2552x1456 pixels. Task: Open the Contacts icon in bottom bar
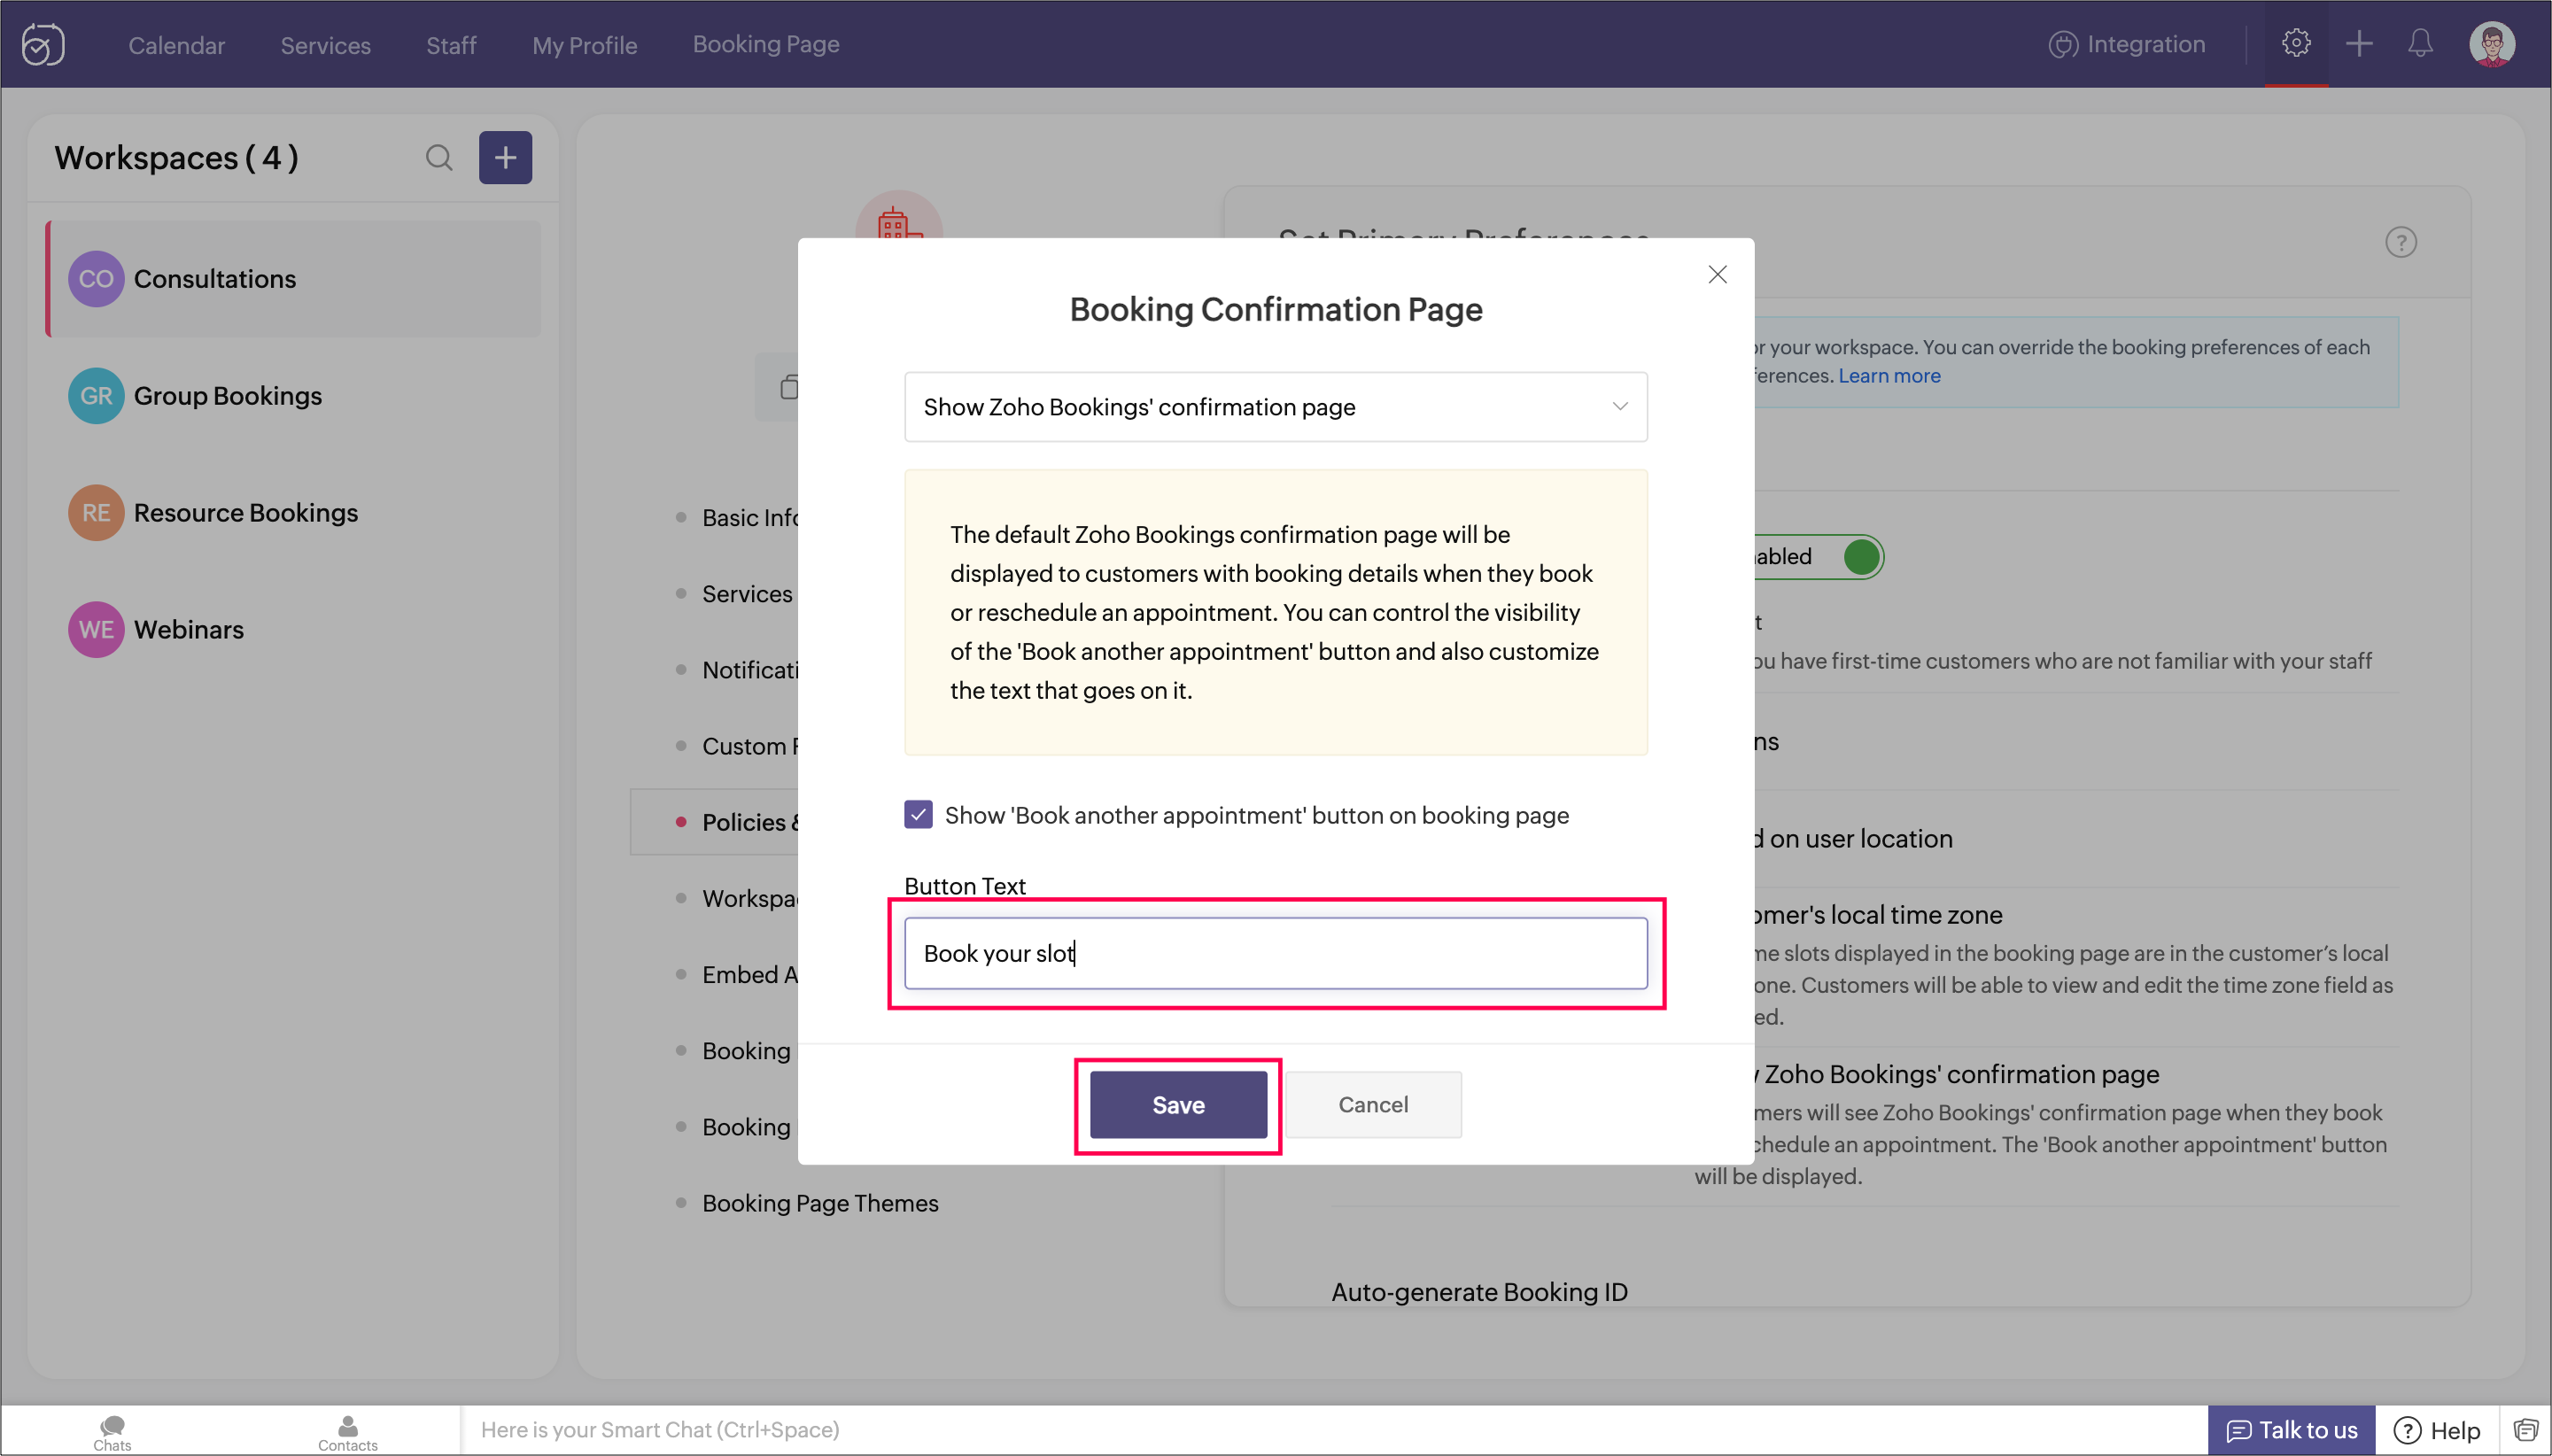click(x=347, y=1432)
